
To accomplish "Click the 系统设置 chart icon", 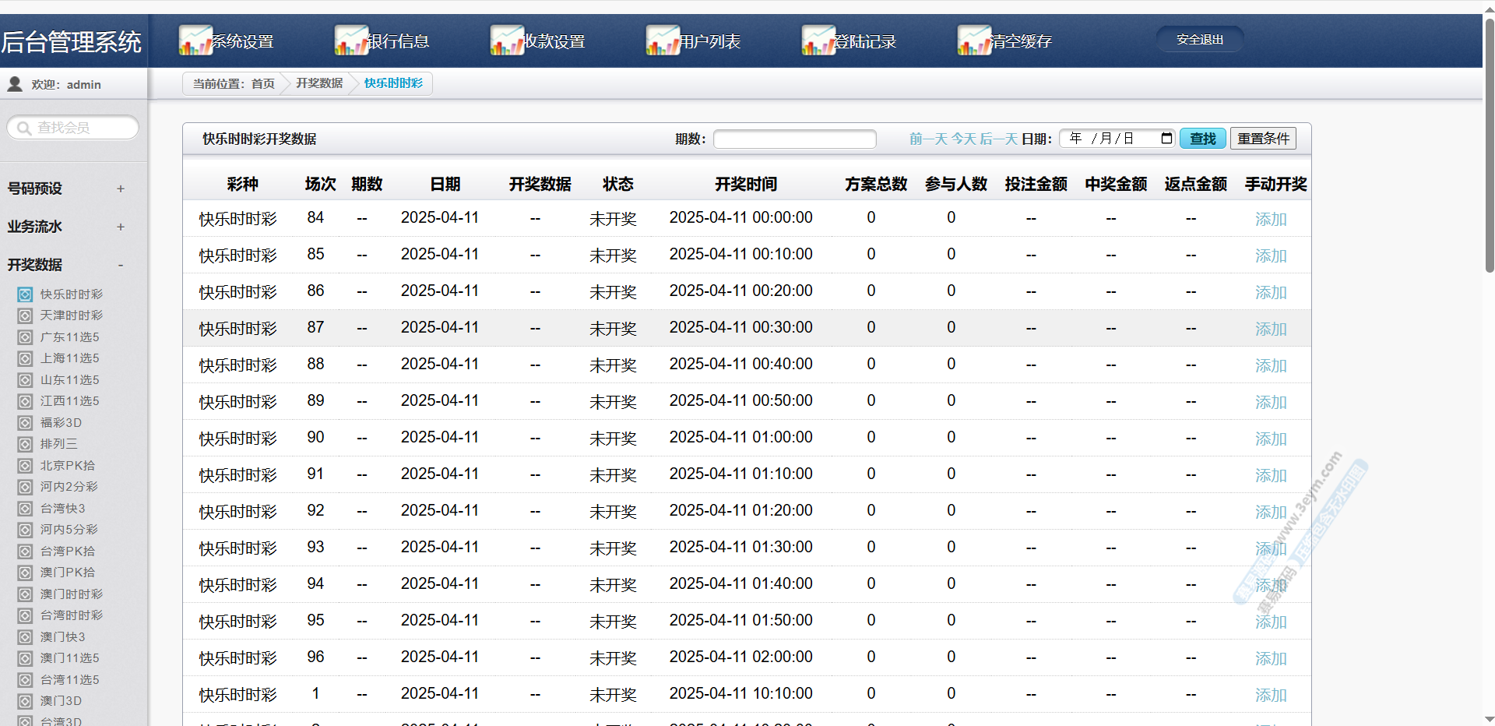I will [195, 41].
